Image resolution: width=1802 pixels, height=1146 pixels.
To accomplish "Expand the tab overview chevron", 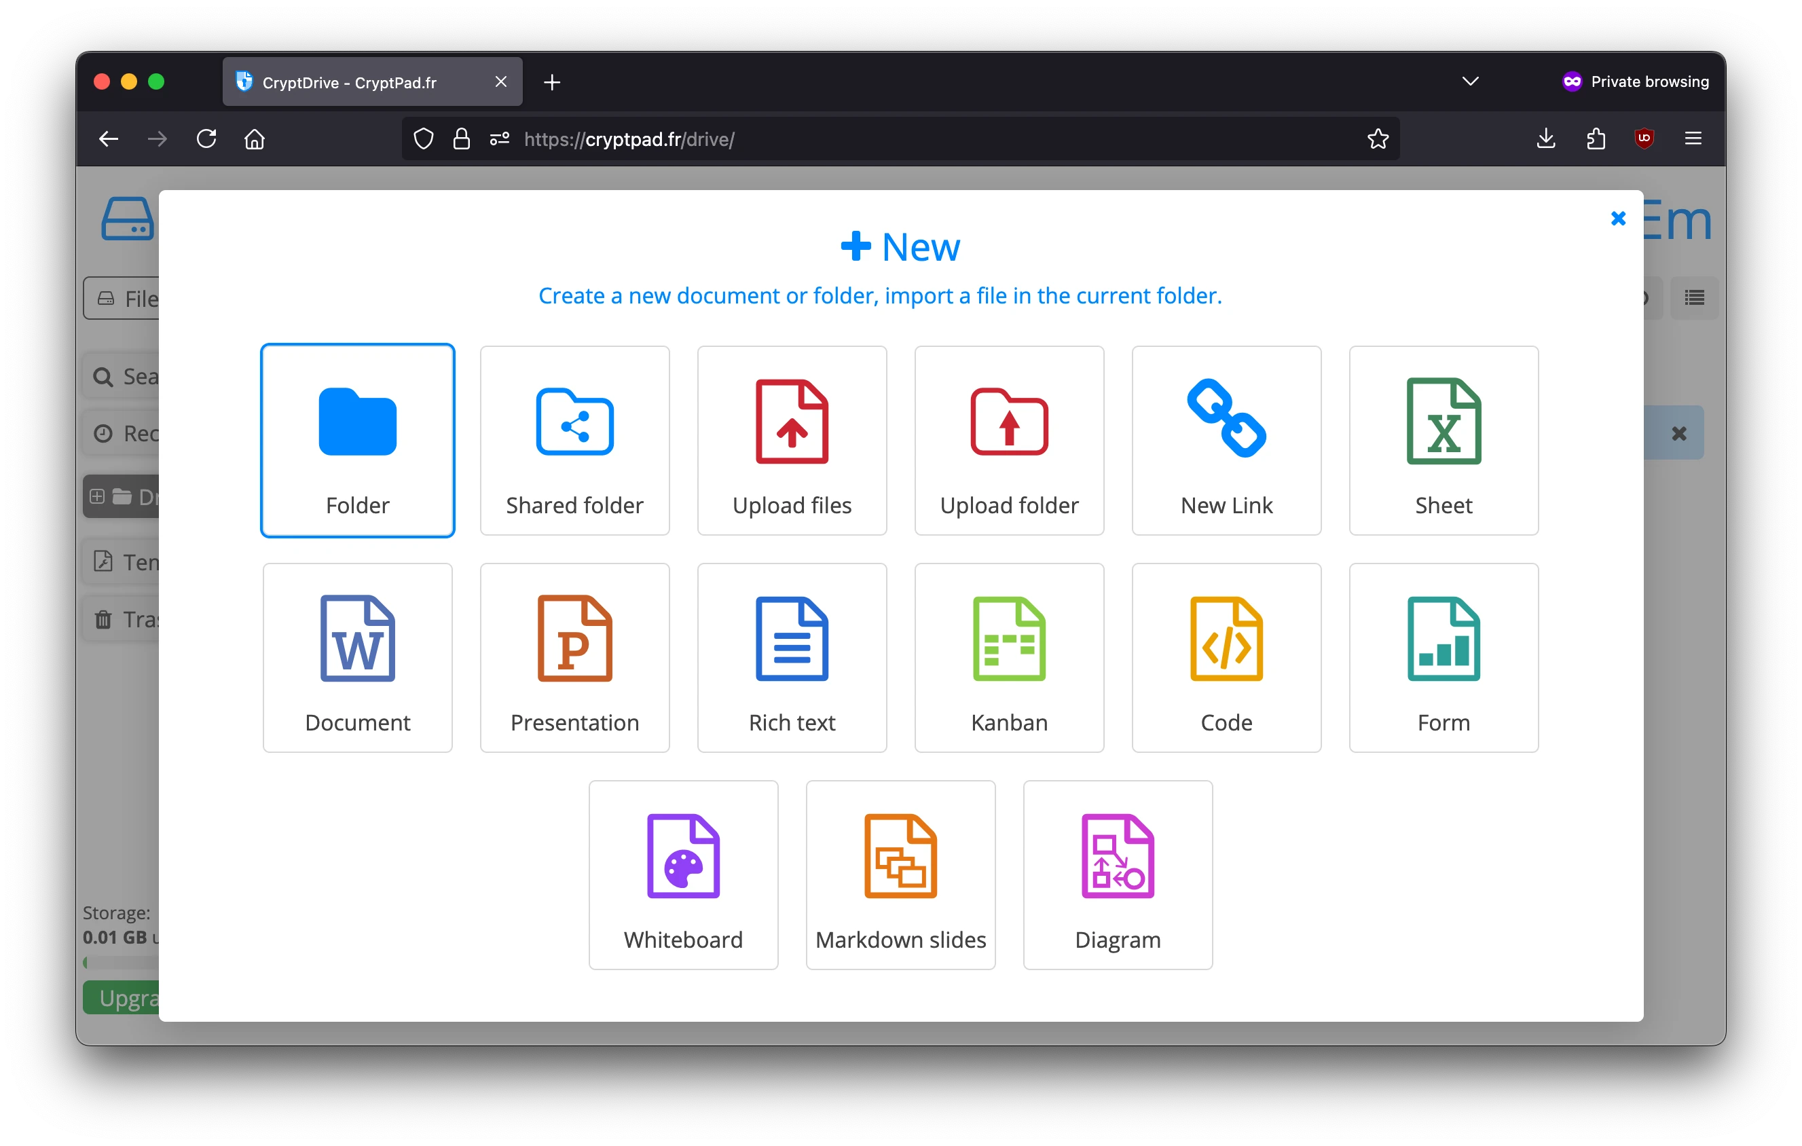I will 1470,81.
